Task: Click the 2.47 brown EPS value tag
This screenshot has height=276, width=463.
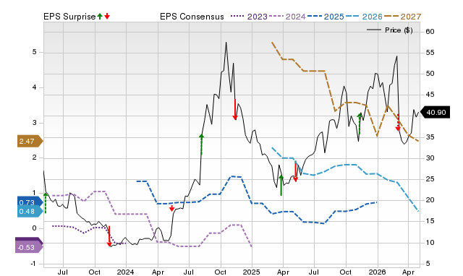Action: tap(30, 141)
